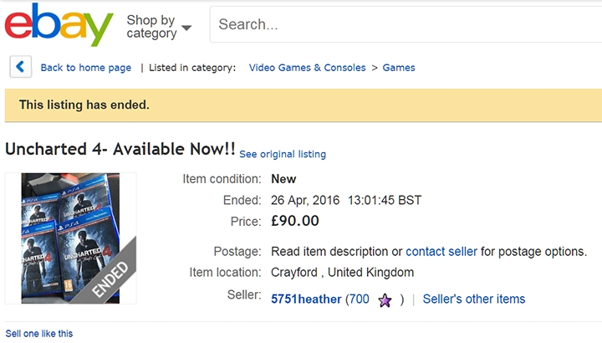Click the contact seller link
Image resolution: width=602 pixels, height=343 pixels.
point(441,252)
